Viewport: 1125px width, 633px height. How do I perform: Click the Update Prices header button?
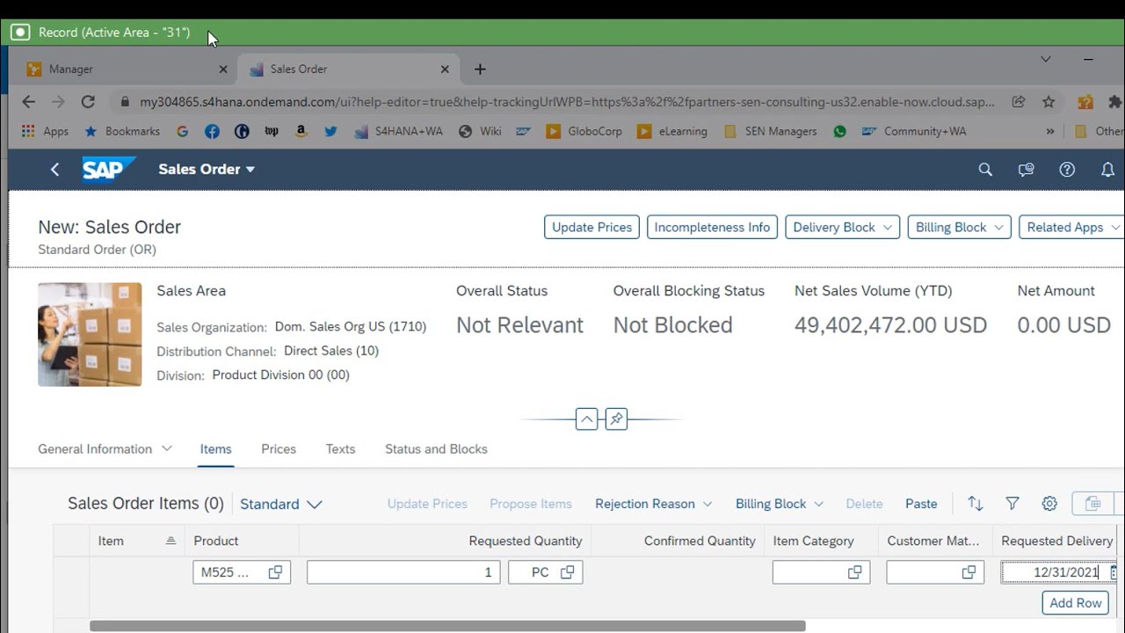point(592,227)
